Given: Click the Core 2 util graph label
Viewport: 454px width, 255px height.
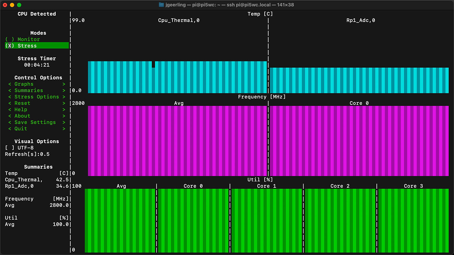Looking at the screenshot, I should (340, 186).
